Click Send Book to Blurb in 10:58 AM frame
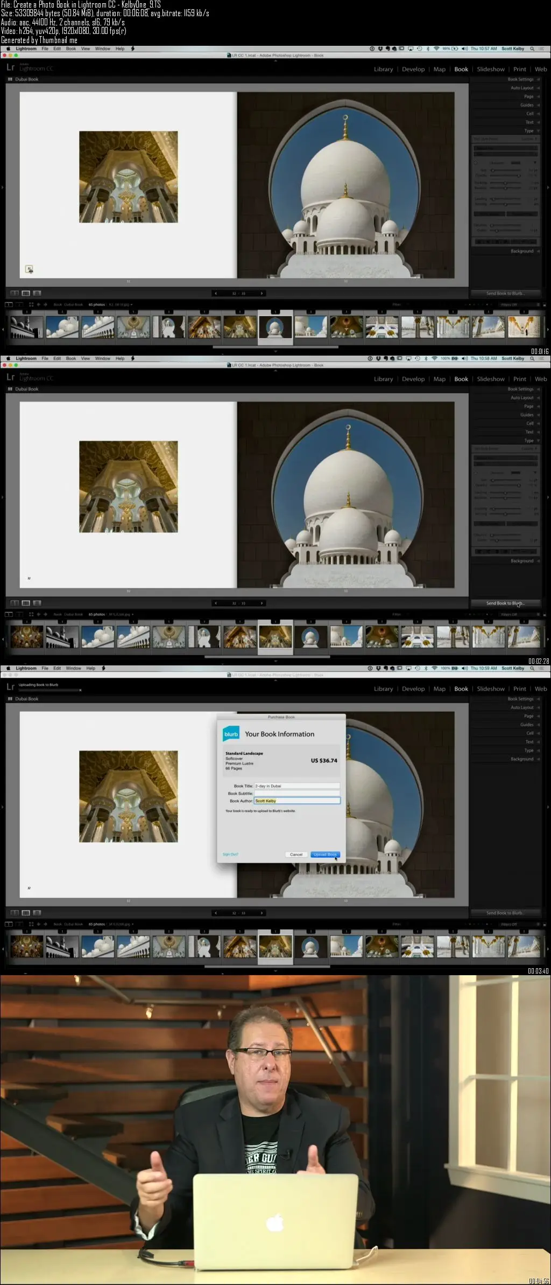 coord(506,603)
